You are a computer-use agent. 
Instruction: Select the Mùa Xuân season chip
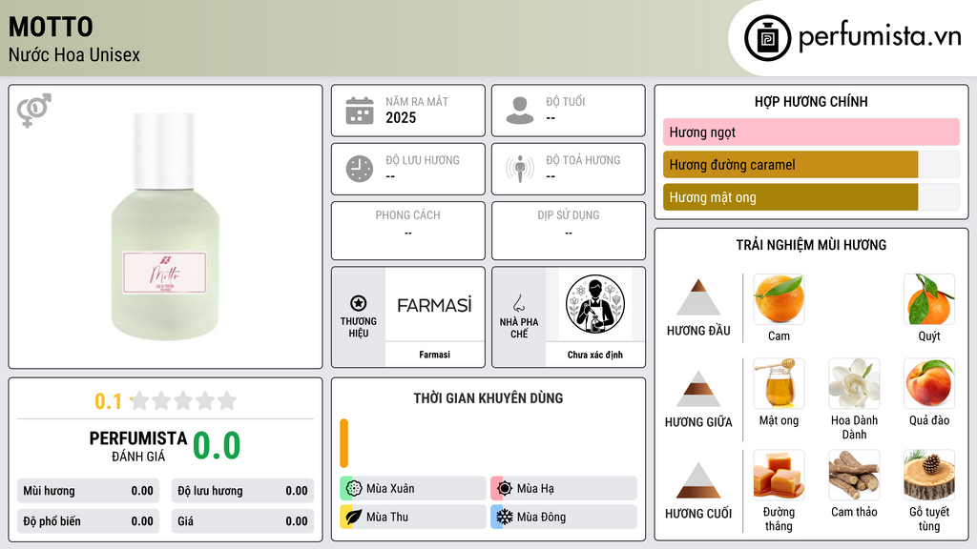pyautogui.click(x=412, y=489)
